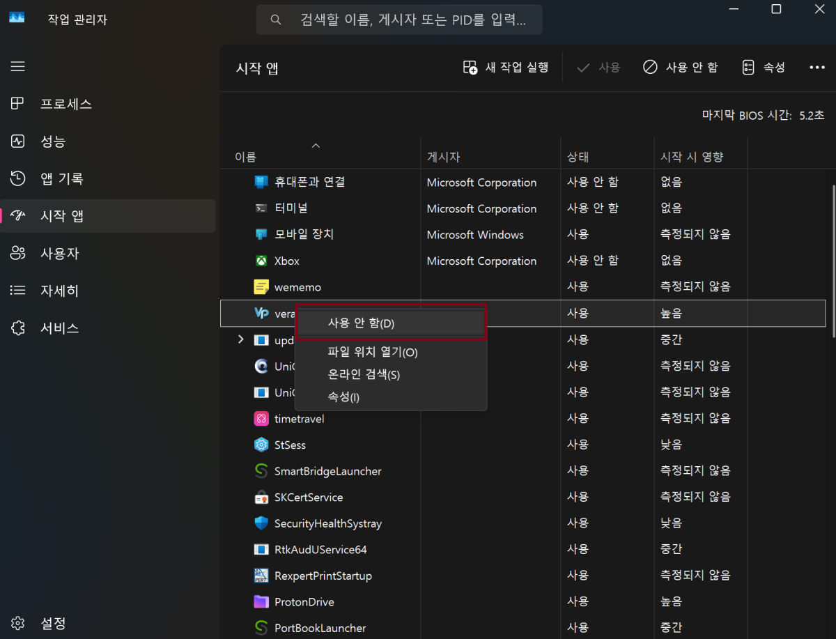
Task: Click the 자세히 details list icon
Action: pyautogui.click(x=18, y=291)
